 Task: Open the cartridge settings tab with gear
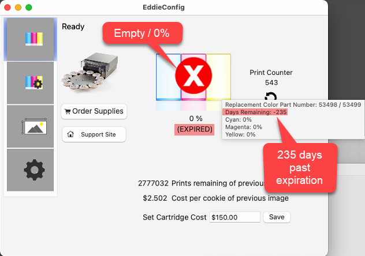point(30,83)
